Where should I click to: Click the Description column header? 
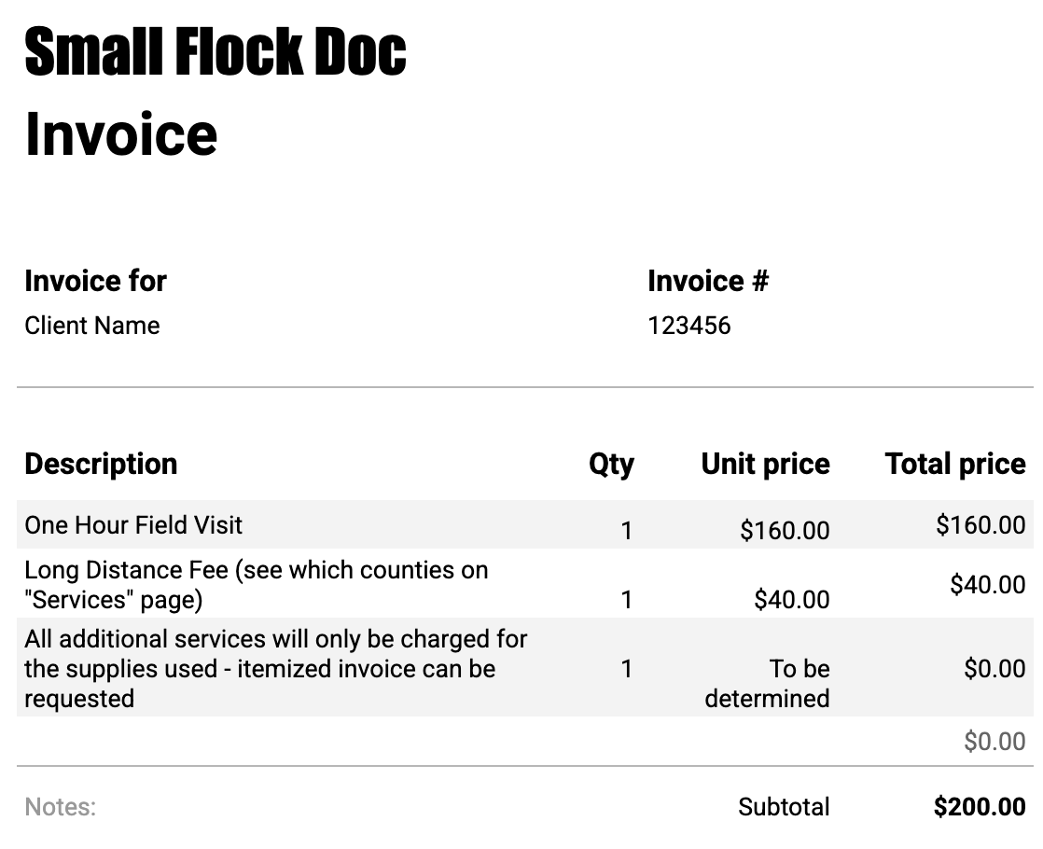(101, 464)
